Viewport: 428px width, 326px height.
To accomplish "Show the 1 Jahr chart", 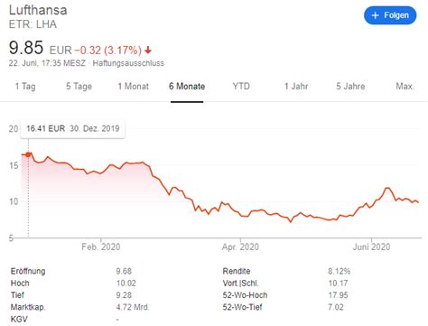I will [x=296, y=87].
